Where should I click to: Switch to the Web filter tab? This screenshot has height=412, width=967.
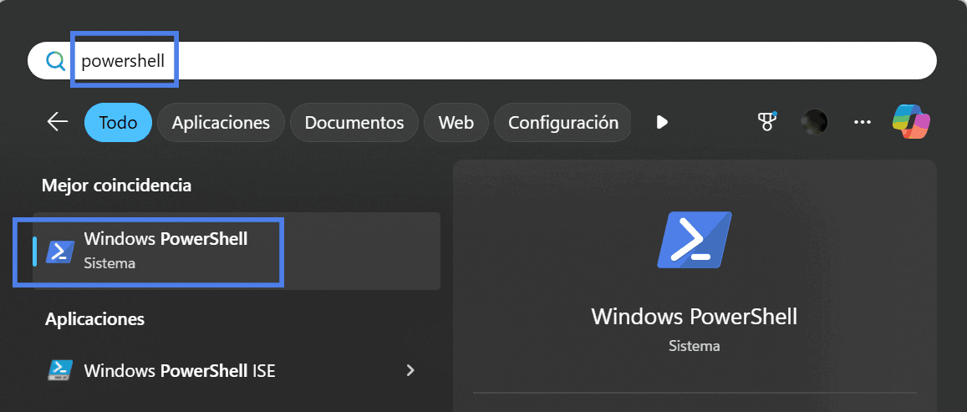tap(456, 122)
